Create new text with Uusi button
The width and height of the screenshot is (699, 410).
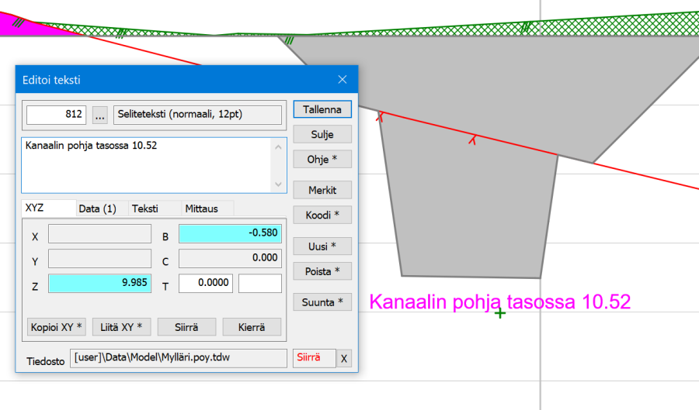(x=322, y=246)
